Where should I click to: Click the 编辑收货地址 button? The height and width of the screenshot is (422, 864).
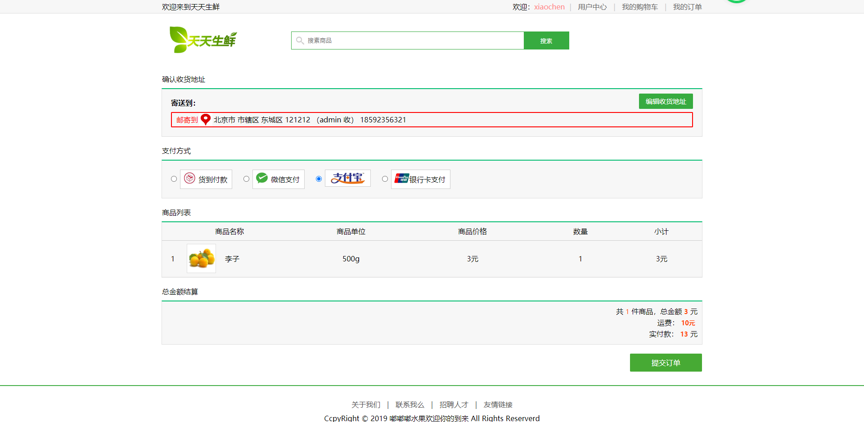click(x=666, y=101)
